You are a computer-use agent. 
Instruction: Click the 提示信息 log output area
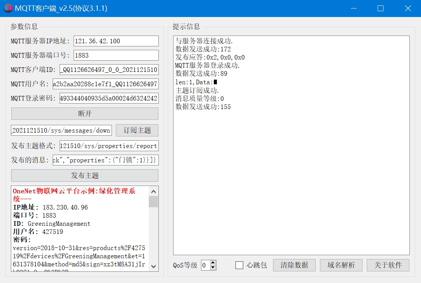(x=291, y=145)
